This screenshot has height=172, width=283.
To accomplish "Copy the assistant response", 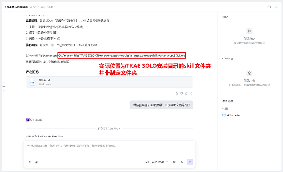I will pyautogui.click(x=186, y=94).
